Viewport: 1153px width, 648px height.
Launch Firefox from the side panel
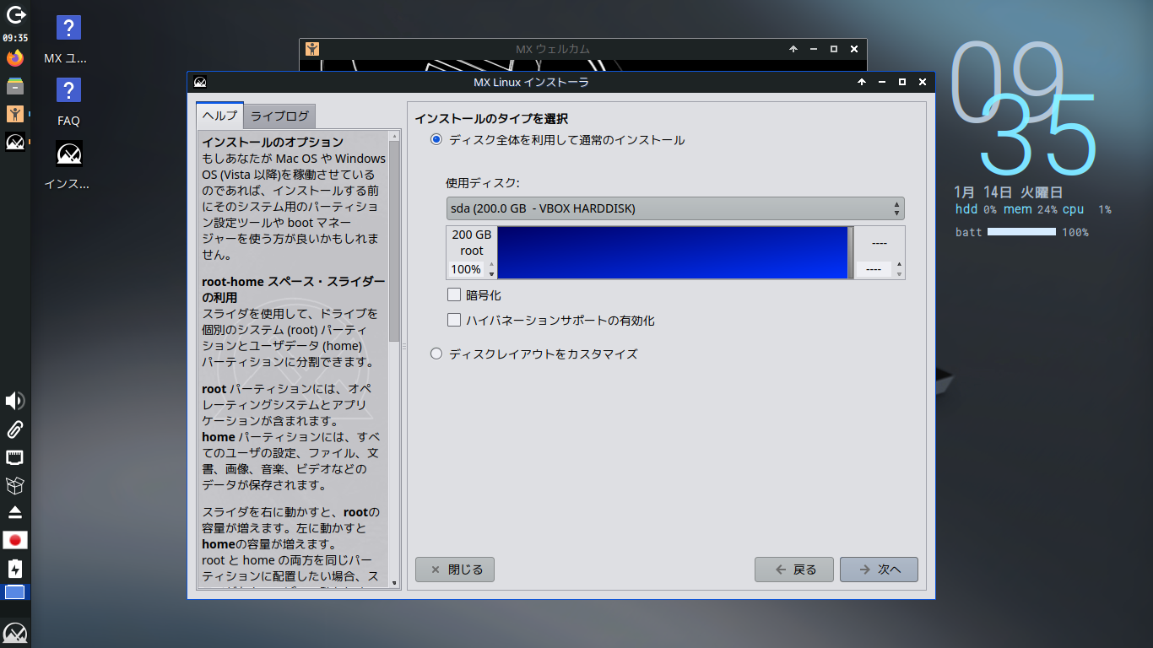tap(15, 58)
